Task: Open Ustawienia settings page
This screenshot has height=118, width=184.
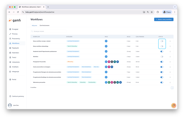Action: click(16, 62)
